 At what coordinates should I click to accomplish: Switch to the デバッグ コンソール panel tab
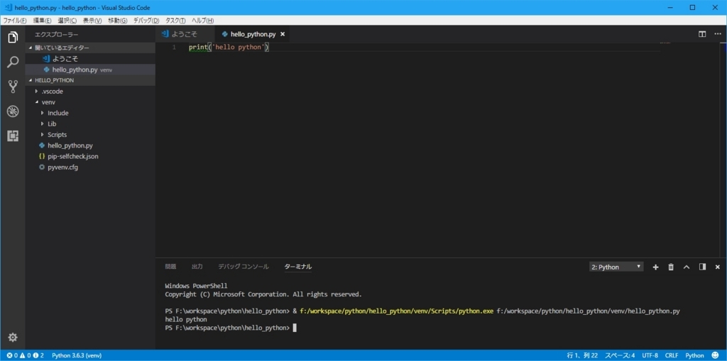[244, 267]
